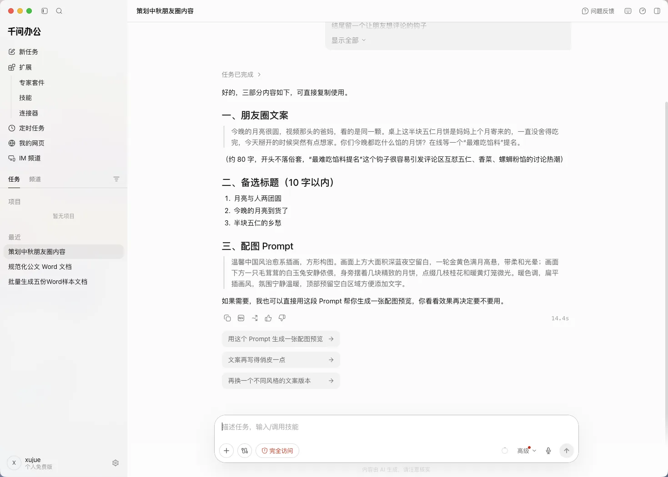
Task: Click the plus attachment button in input box
Action: coord(226,451)
